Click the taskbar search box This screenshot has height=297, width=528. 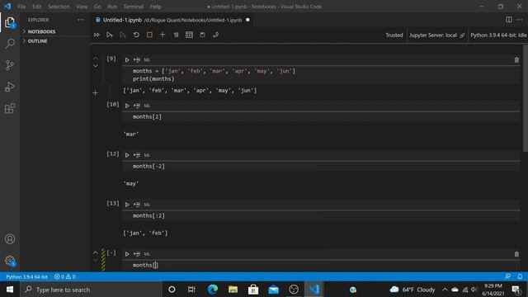[91, 290]
